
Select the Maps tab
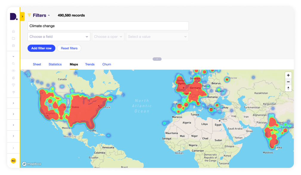pyautogui.click(x=74, y=64)
